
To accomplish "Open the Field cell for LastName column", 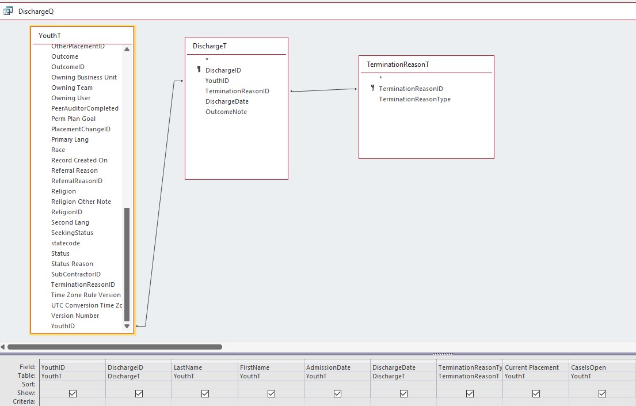I will coord(204,367).
